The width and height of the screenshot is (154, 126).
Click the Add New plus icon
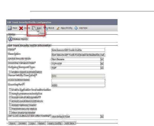[x=76, y=28]
